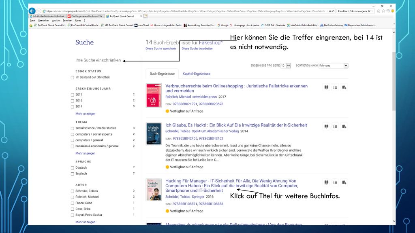Add Verbraucherrechte book to bookshelf icon
415x233 pixels.
(x=344, y=87)
